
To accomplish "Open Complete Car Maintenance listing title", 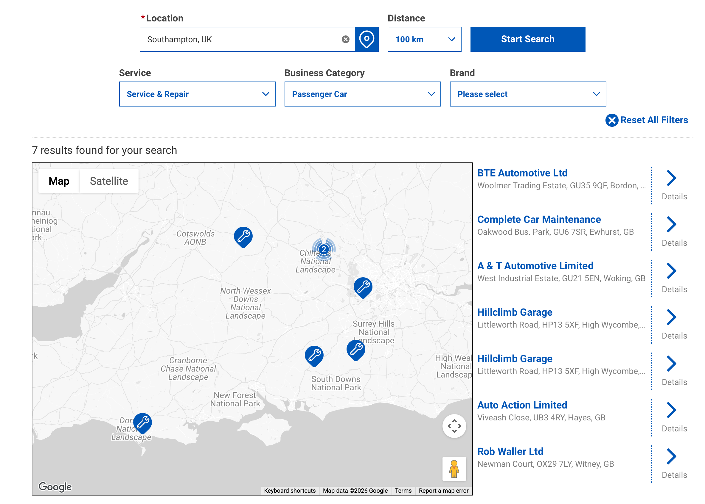I will [539, 219].
